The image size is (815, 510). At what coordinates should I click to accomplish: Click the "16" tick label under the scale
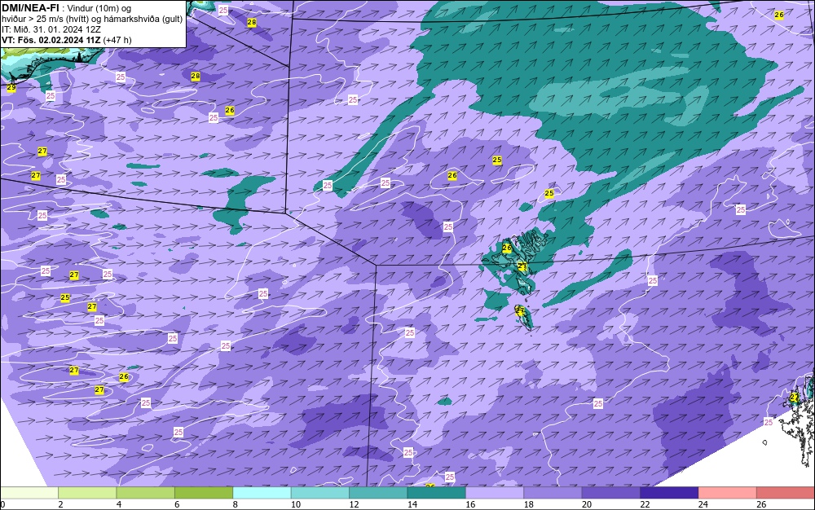470,504
